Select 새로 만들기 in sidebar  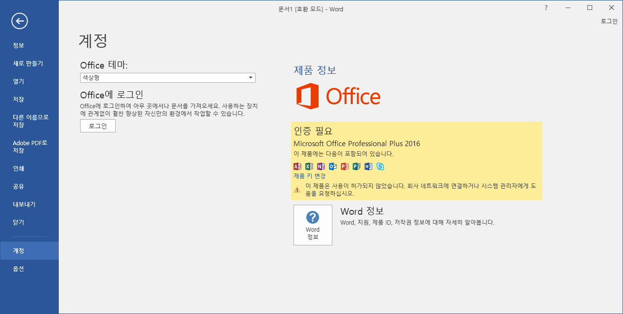(29, 63)
